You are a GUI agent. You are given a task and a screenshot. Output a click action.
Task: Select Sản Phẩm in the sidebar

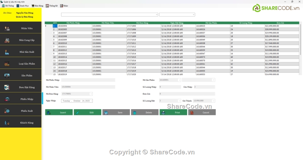coord(21,76)
